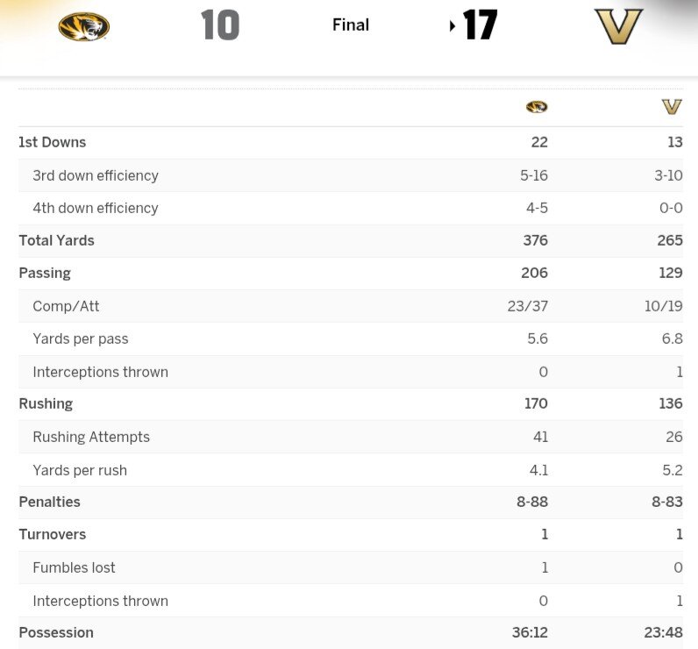Screen dimensions: 698x649
Task: Select the Comp/Att row label
Action: pos(66,306)
